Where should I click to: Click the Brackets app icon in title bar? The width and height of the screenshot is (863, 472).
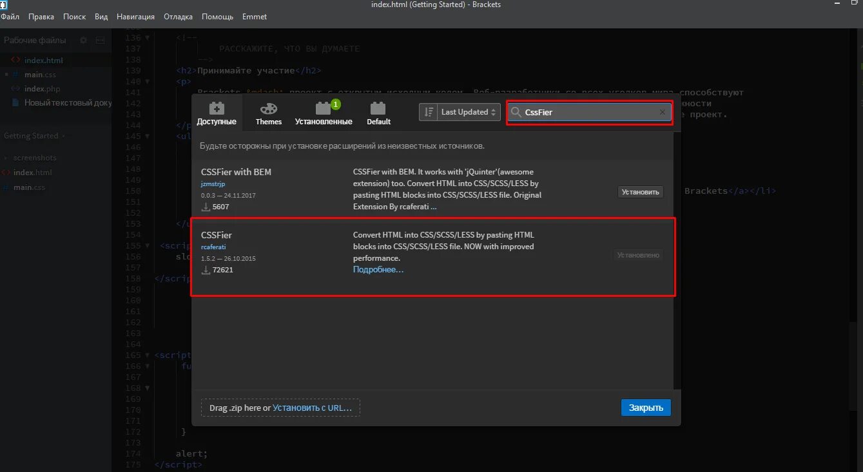tap(4, 5)
